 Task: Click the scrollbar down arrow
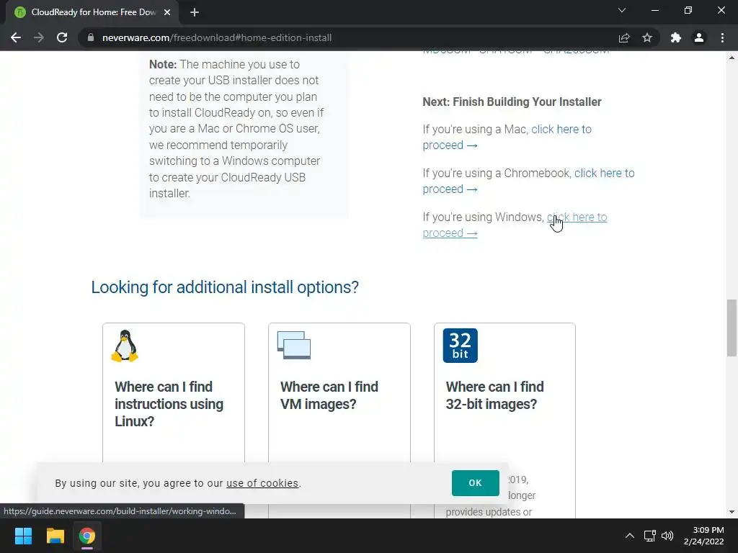[x=732, y=512]
